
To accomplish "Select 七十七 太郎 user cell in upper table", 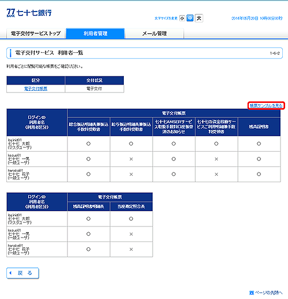I will pyautogui.click(x=37, y=144).
